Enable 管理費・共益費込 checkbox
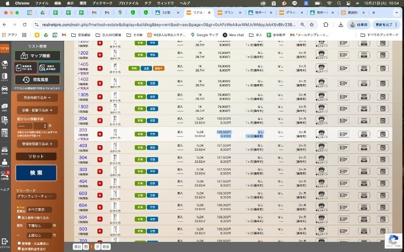The image size is (404, 252). (19, 243)
